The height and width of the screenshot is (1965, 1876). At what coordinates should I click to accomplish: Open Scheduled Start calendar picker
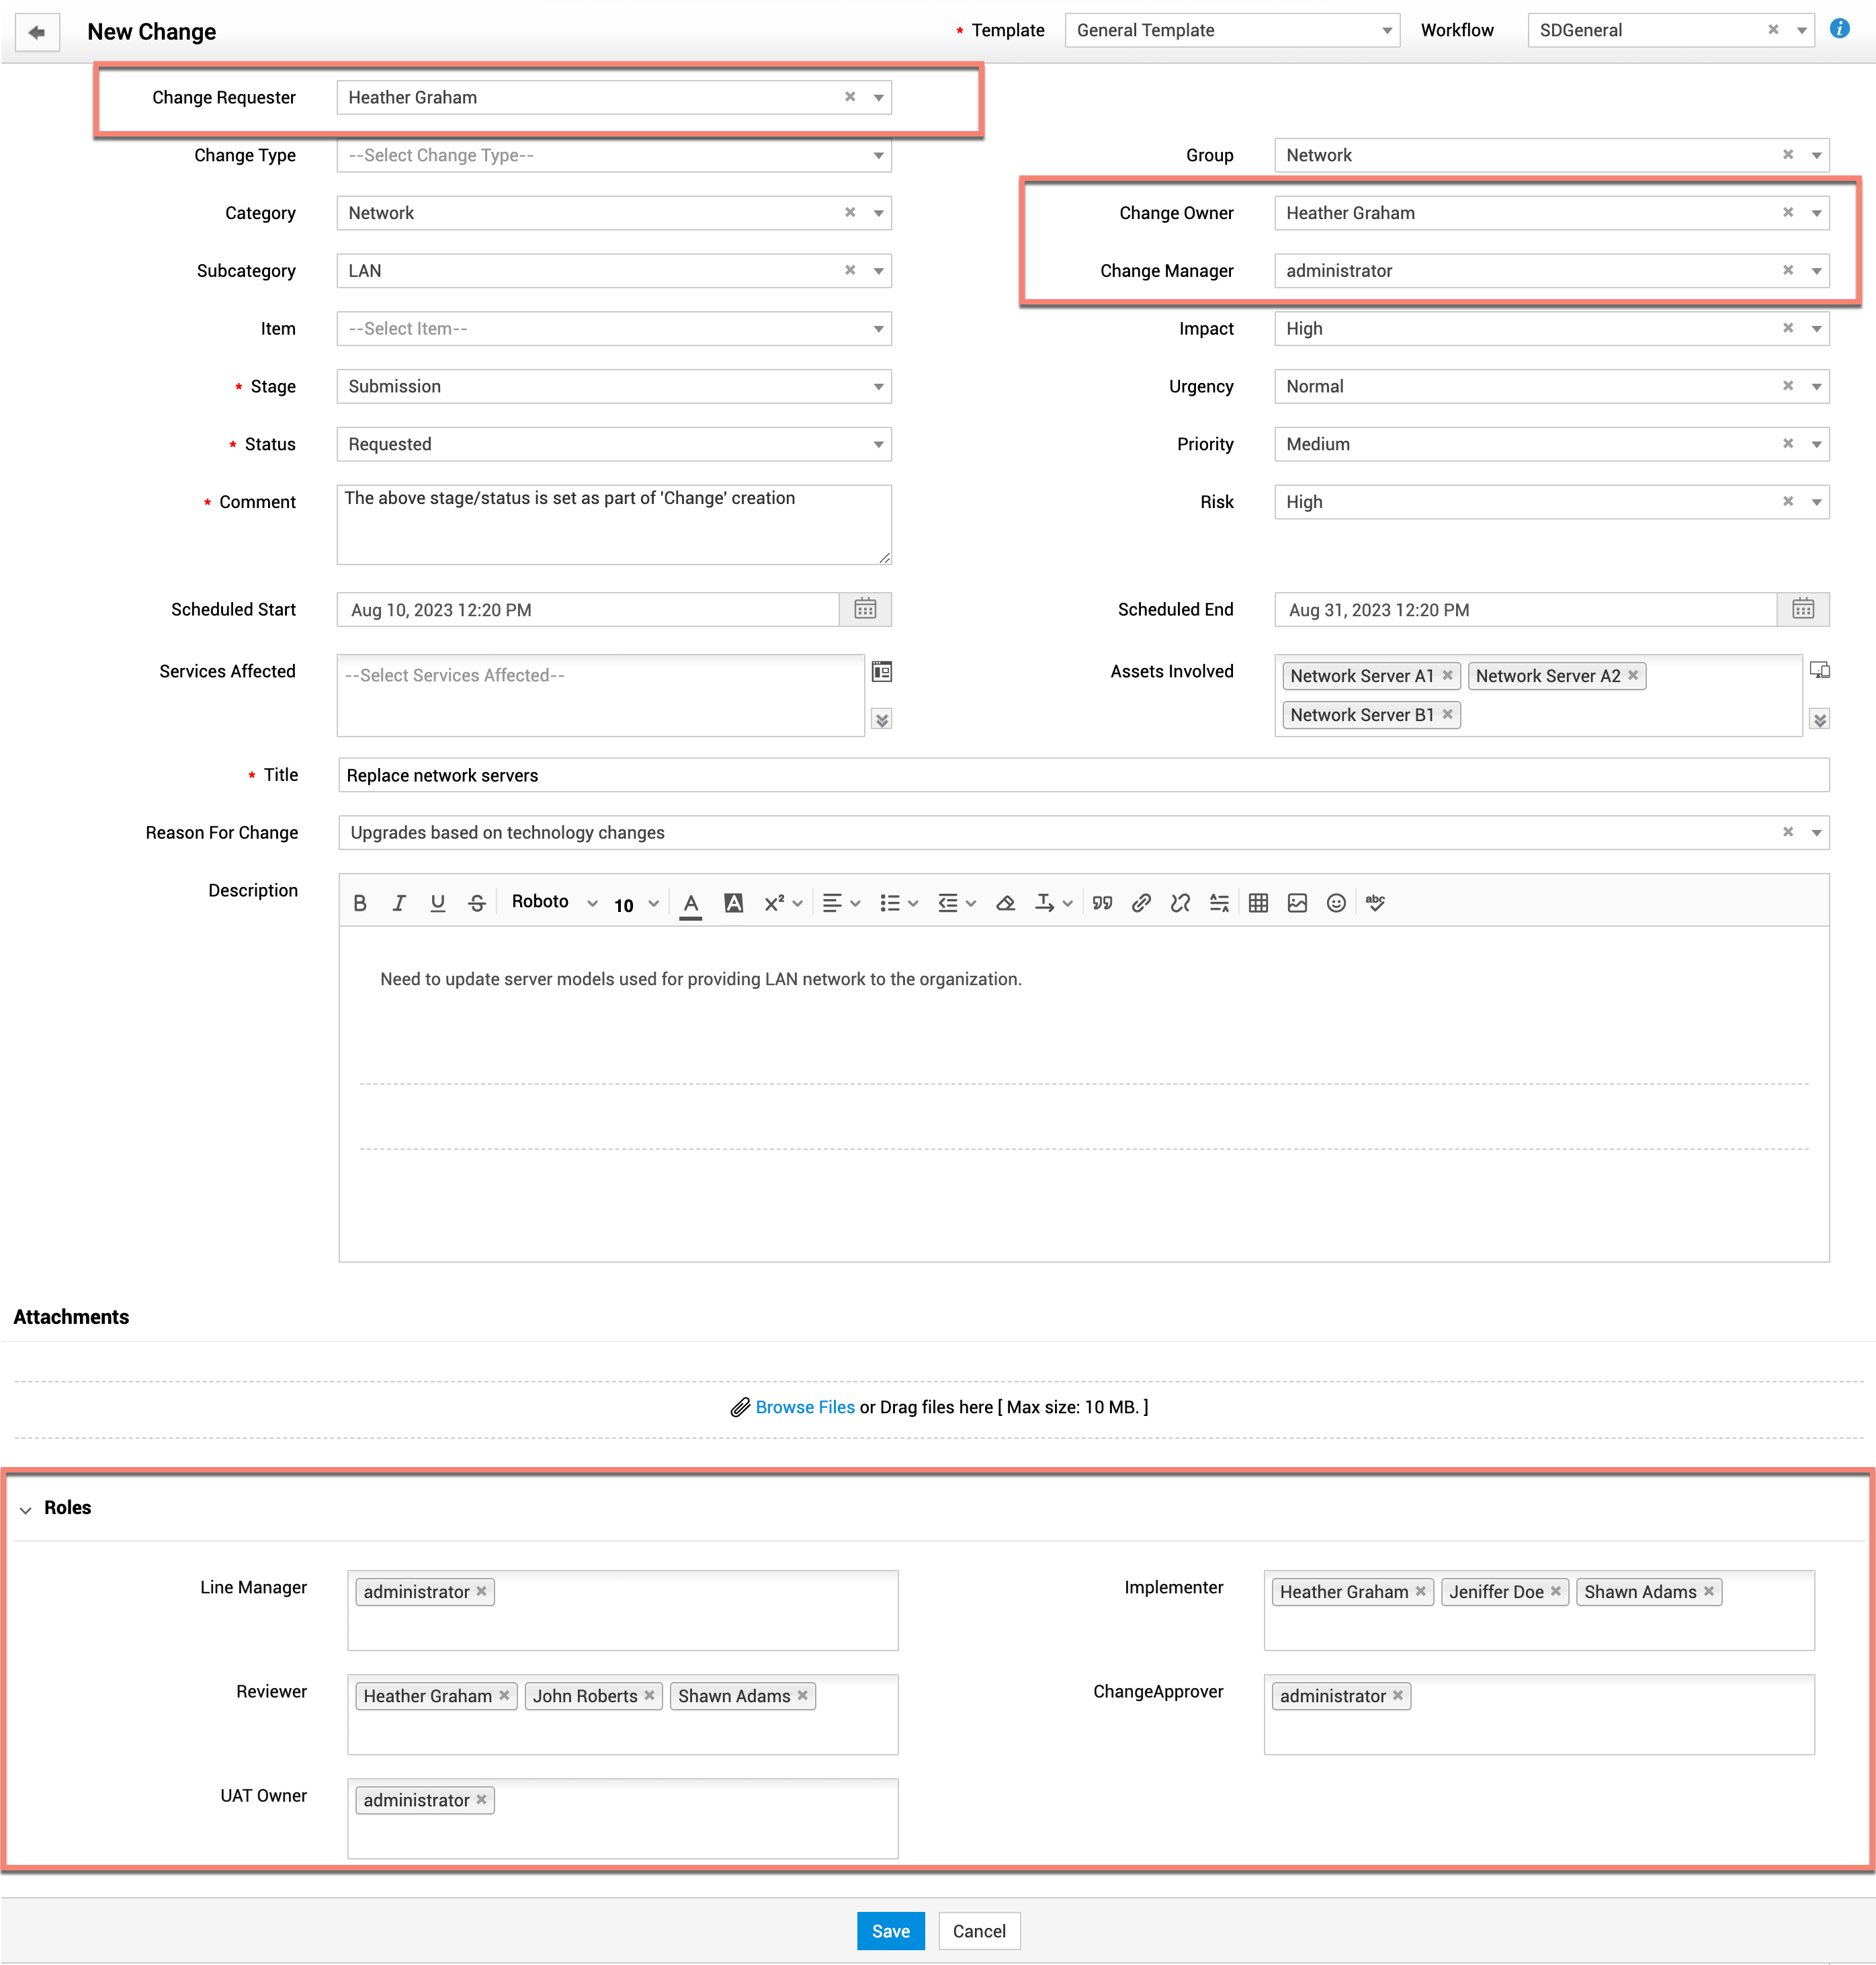(x=865, y=609)
